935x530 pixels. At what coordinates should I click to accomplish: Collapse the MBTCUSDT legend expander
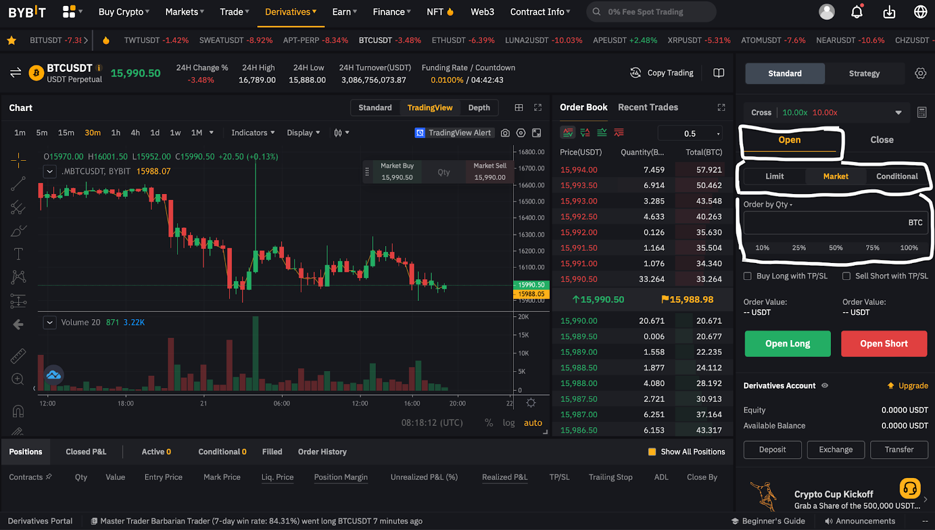pyautogui.click(x=50, y=171)
